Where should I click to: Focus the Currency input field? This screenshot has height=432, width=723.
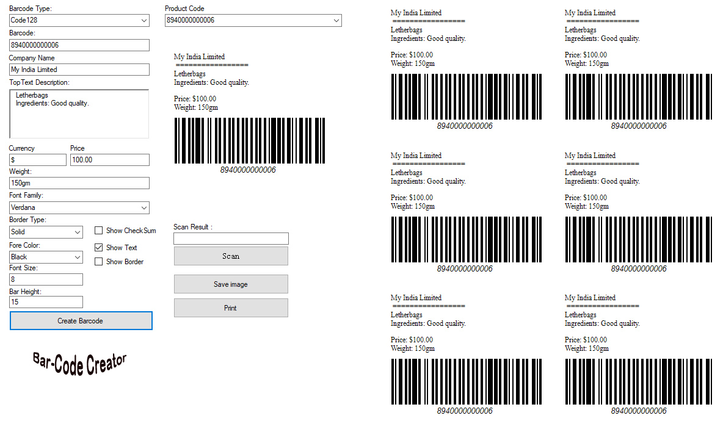pyautogui.click(x=38, y=160)
